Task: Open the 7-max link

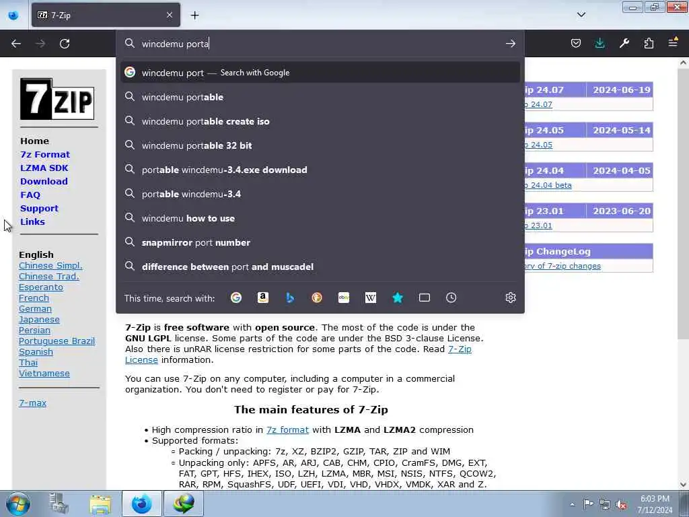Action: click(x=32, y=403)
